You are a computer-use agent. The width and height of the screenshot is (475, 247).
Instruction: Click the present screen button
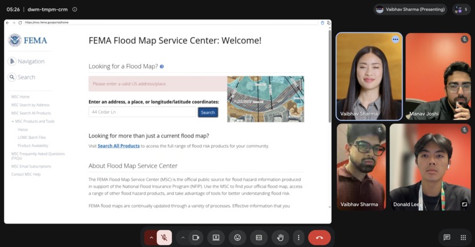click(x=216, y=238)
